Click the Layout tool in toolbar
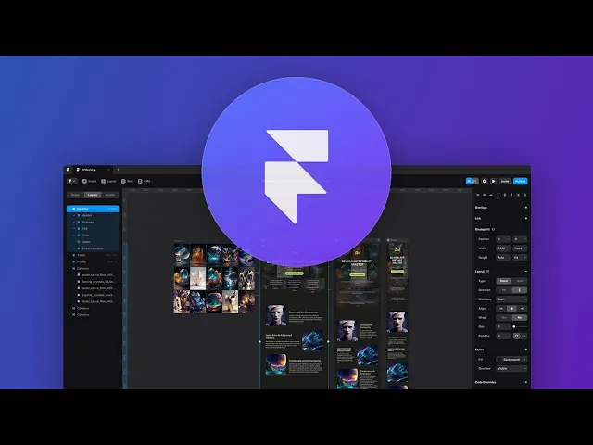This screenshot has width=593, height=445. coord(108,182)
